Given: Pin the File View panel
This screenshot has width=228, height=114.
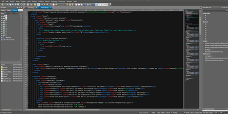Looking at the screenshot, I should coord(20,7).
